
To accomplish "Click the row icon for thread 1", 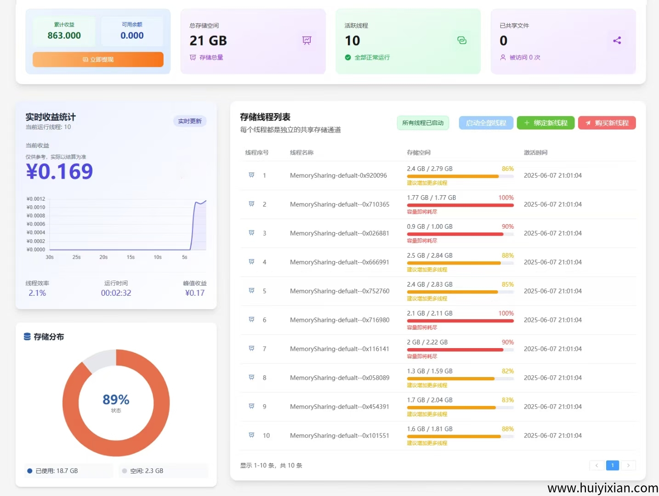I will coord(251,175).
